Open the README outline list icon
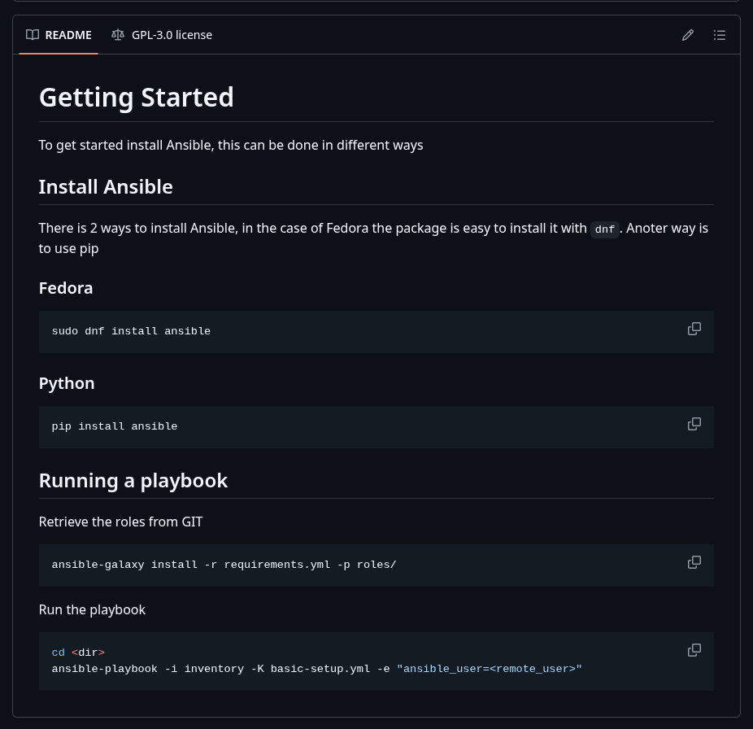This screenshot has width=753, height=729. 720,35
